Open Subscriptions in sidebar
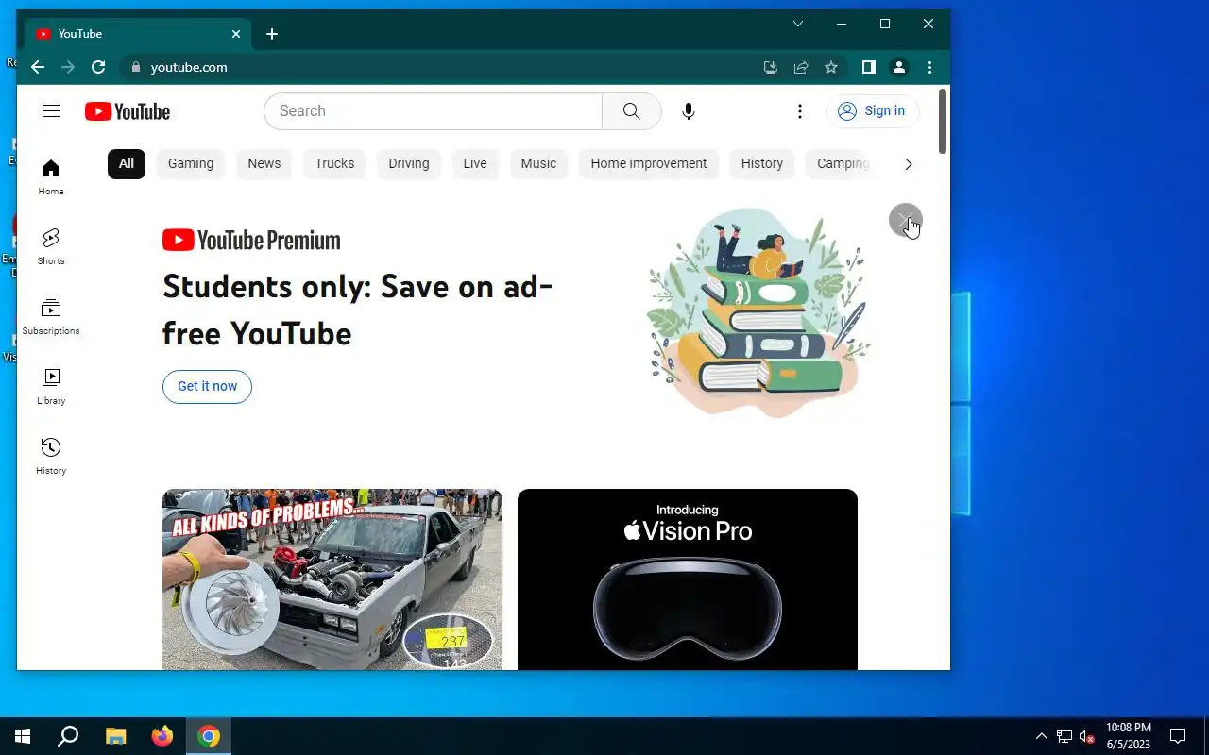This screenshot has width=1209, height=755. pos(51,316)
